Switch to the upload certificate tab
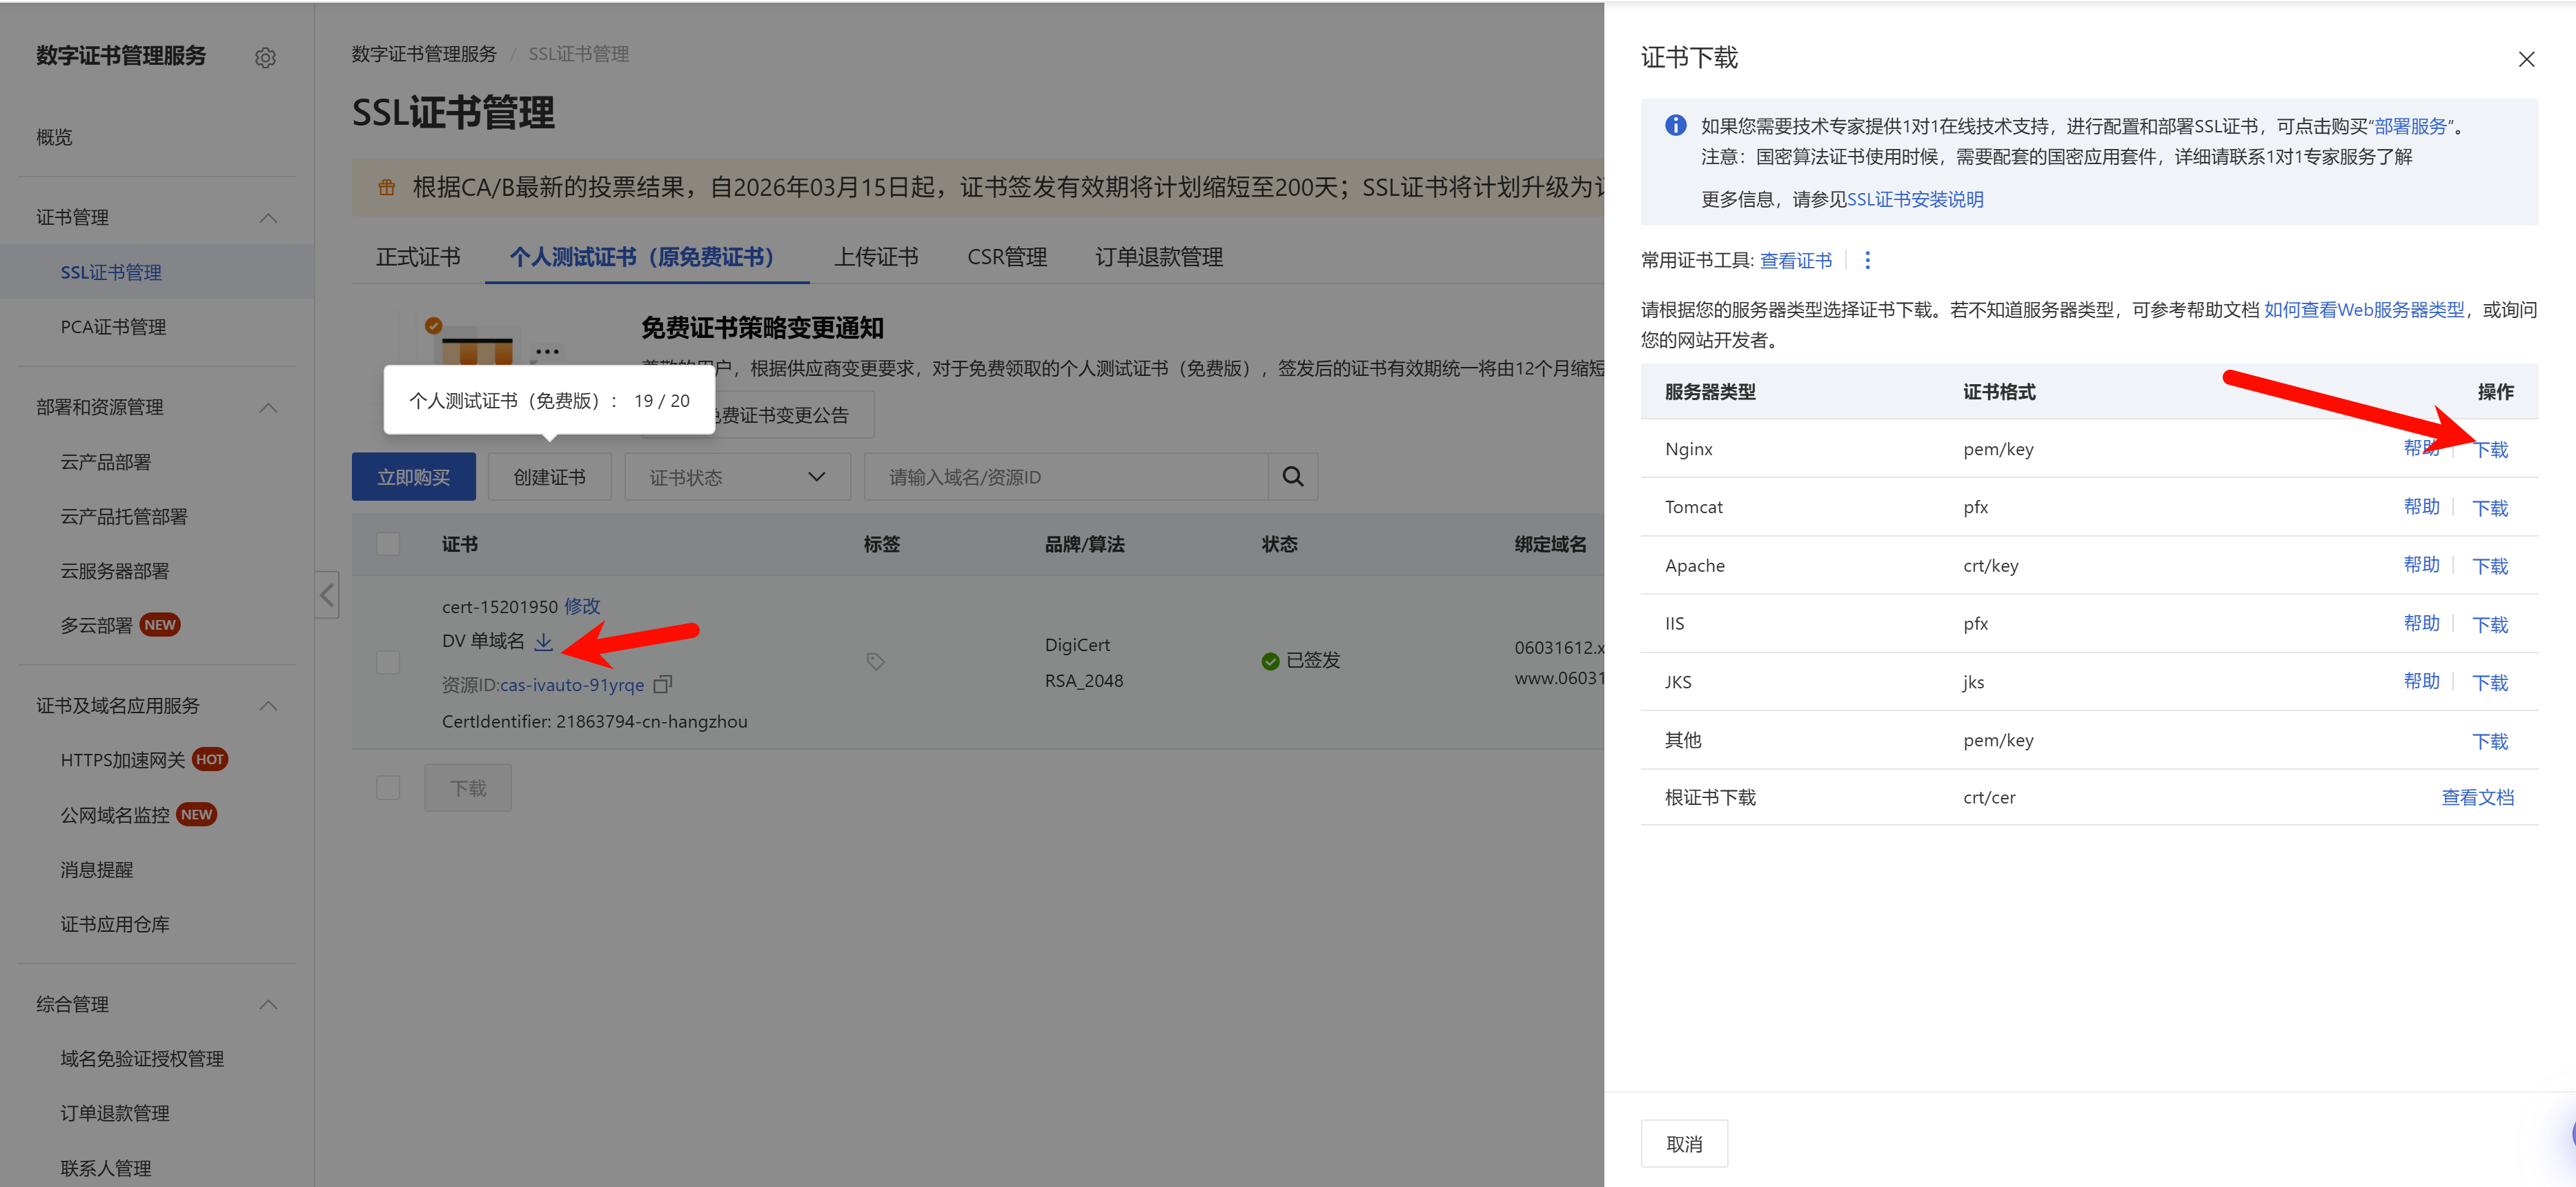 [x=876, y=257]
